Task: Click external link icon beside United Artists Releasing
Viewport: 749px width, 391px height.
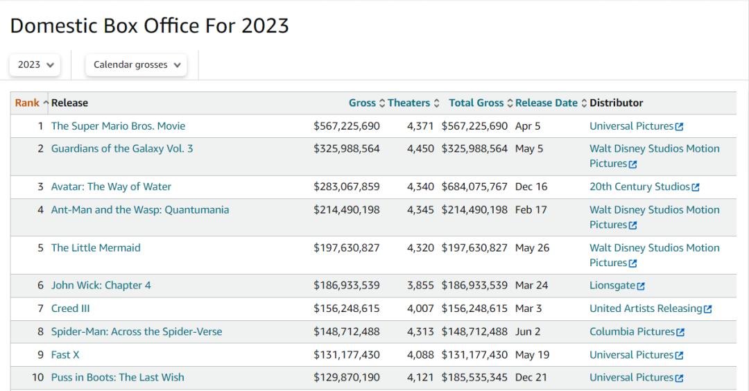Action: tap(708, 309)
